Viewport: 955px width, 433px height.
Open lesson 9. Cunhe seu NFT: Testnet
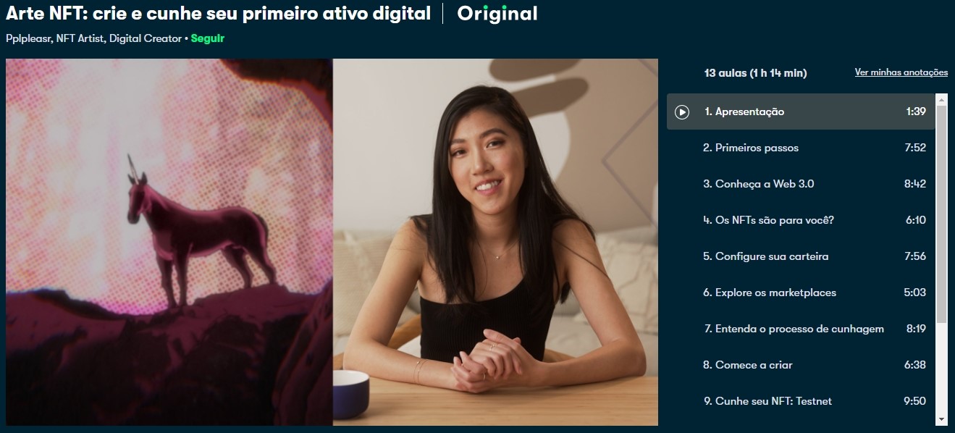(801, 401)
